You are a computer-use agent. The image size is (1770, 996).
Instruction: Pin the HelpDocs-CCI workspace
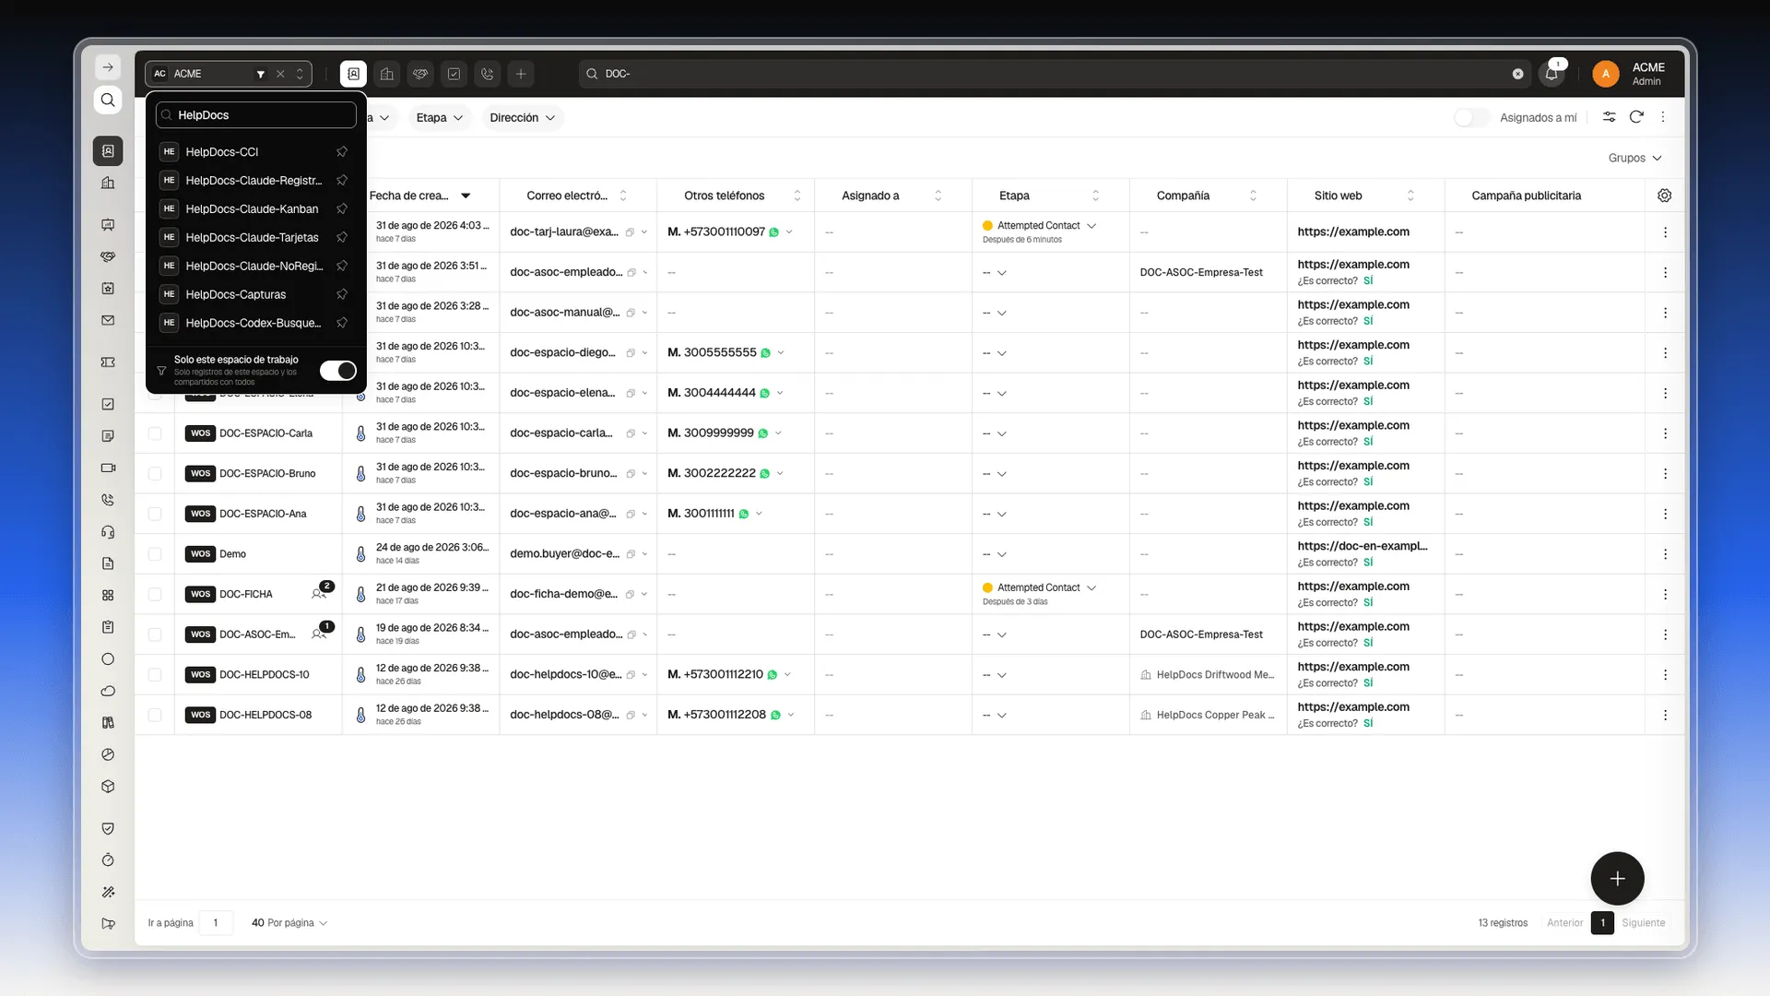coord(342,151)
